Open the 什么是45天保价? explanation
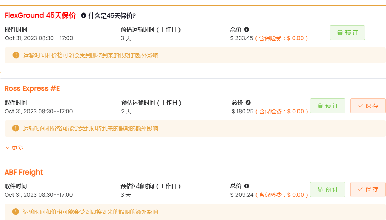Screen dimensions: 386x220 tap(112, 16)
